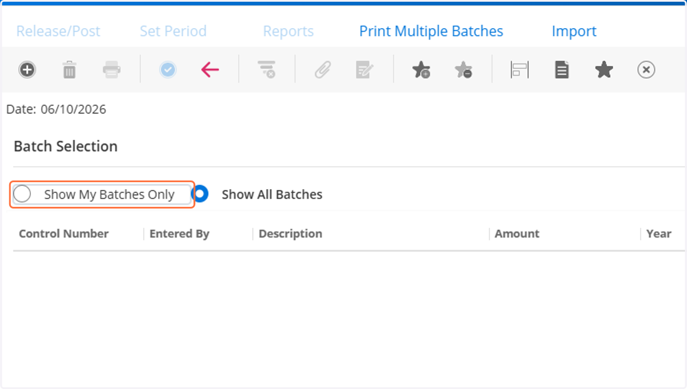The width and height of the screenshot is (687, 389).
Task: Click the solid star favorites icon
Action: (604, 70)
